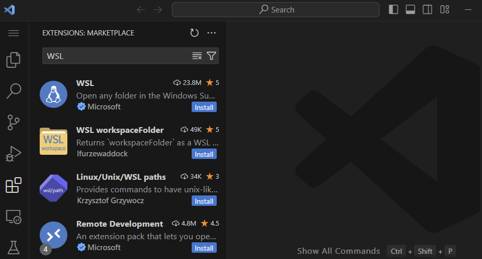
Task: Click the 34K download count
Action: (x=191, y=177)
